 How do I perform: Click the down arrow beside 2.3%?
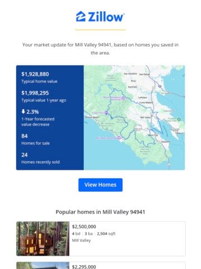click(x=23, y=112)
